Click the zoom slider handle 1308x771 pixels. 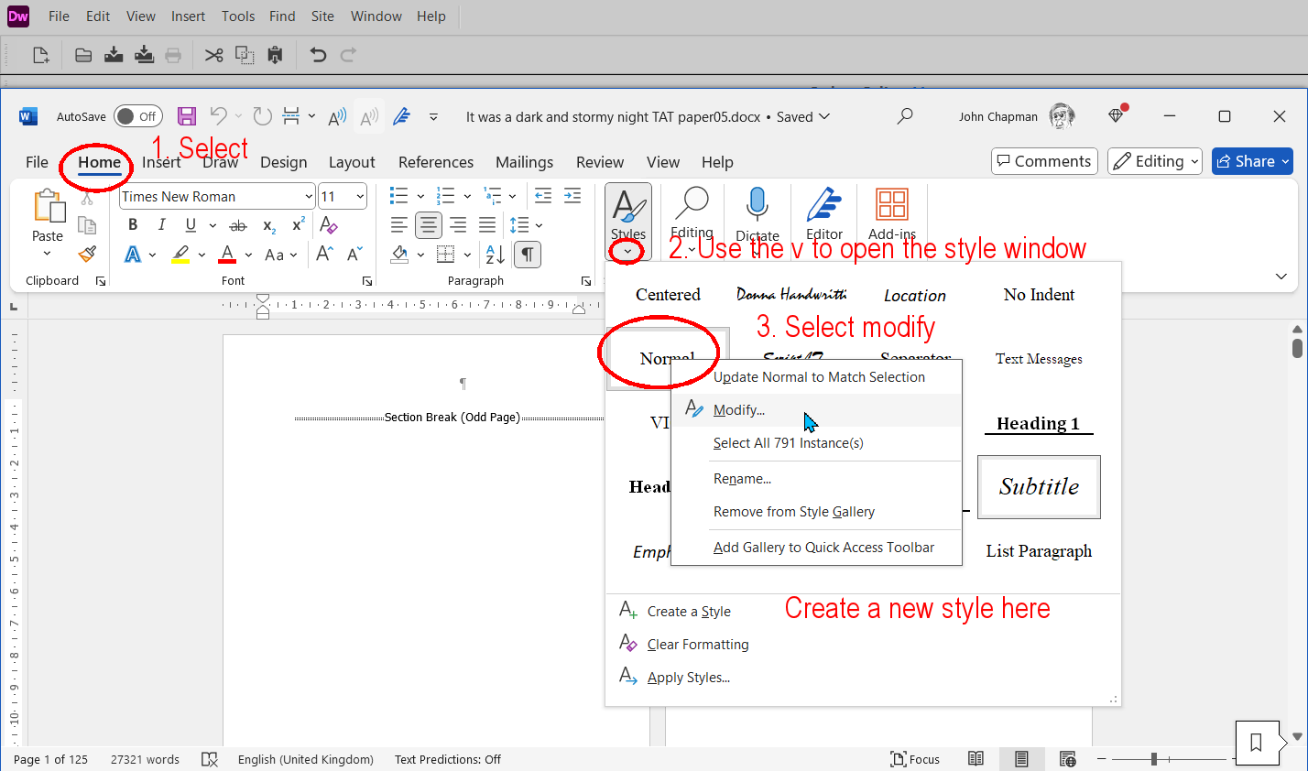1154,759
